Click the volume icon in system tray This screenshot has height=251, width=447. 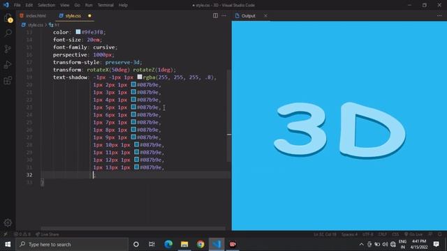pyautogui.click(x=385, y=244)
